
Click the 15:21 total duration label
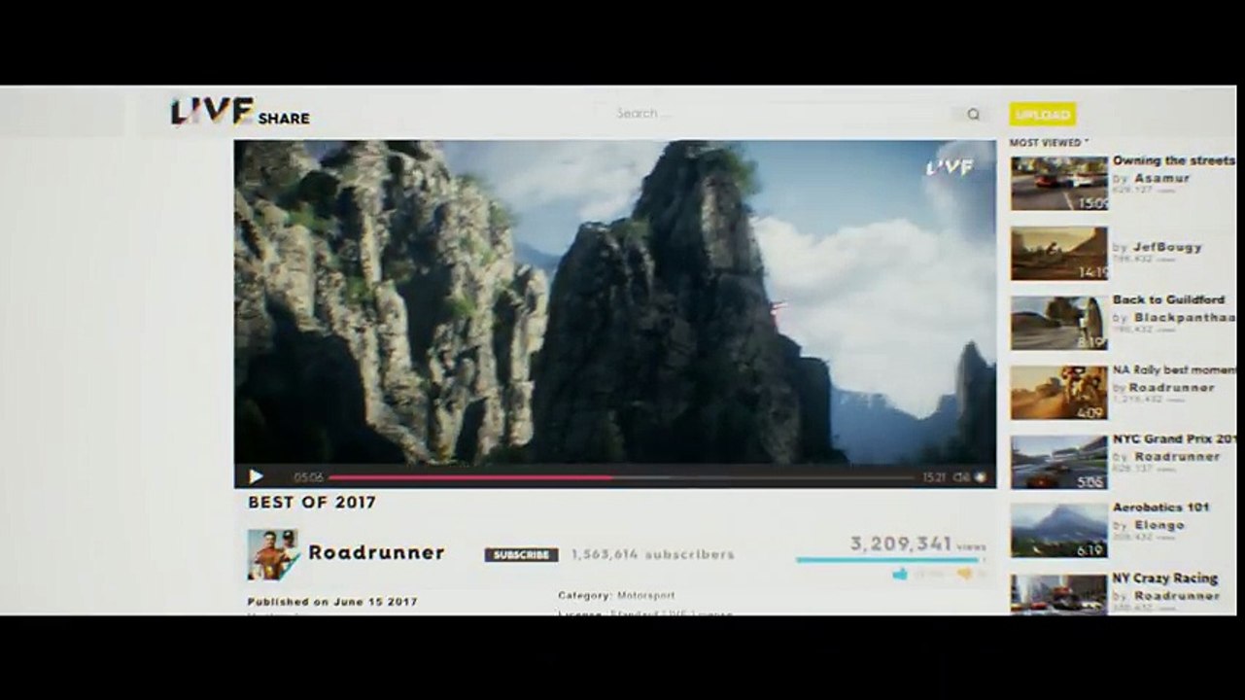934,477
